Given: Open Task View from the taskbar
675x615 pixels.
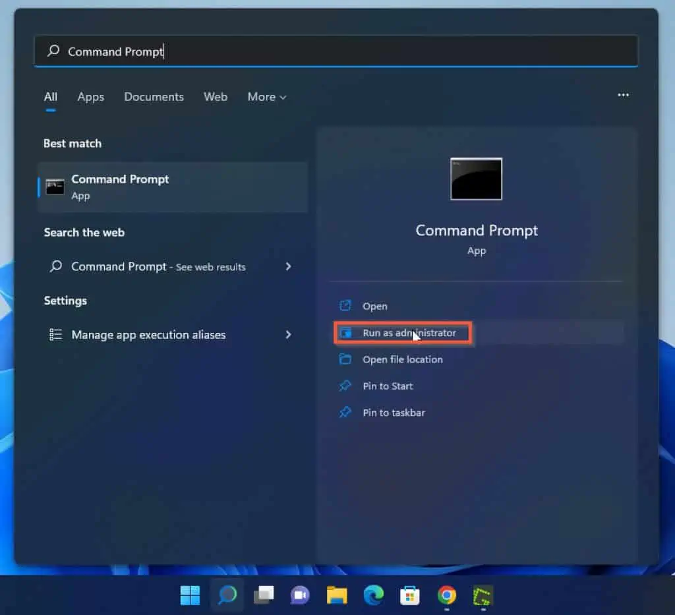Looking at the screenshot, I should click(264, 595).
